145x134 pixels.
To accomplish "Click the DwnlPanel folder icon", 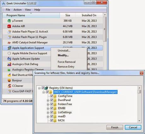I will click(x=55, y=100).
